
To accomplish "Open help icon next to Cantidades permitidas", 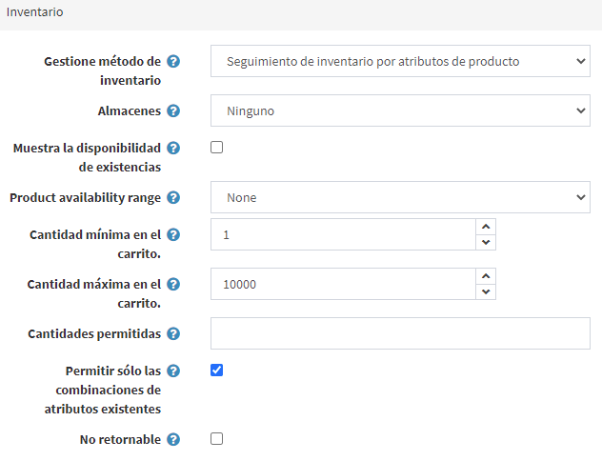I will point(173,334).
